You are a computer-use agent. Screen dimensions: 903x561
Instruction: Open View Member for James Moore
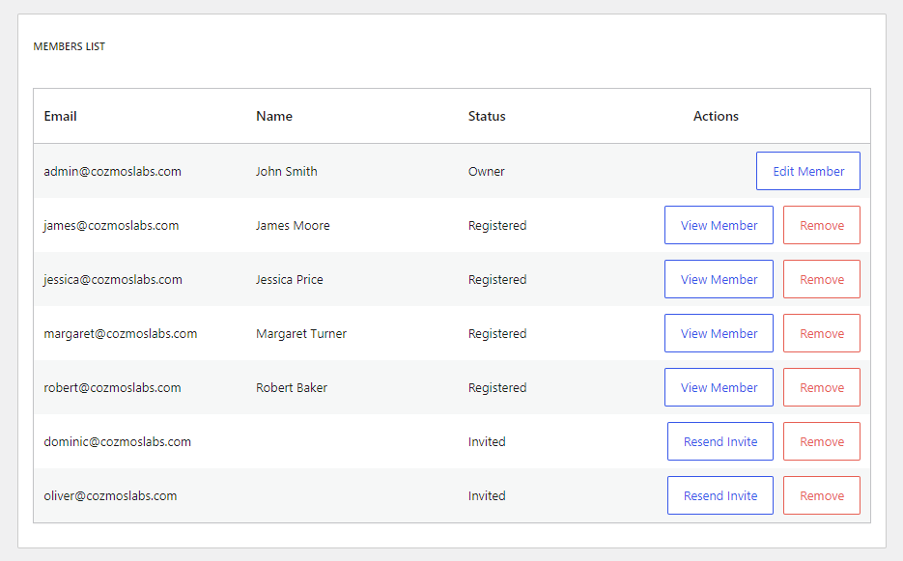point(719,225)
